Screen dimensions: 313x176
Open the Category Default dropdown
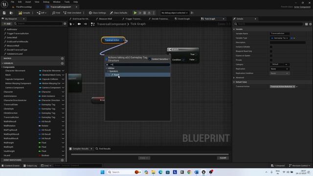pos(280,64)
